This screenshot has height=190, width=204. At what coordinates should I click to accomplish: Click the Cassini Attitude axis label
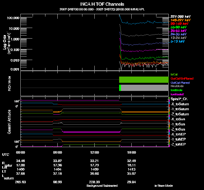pyautogui.click(x=9, y=122)
